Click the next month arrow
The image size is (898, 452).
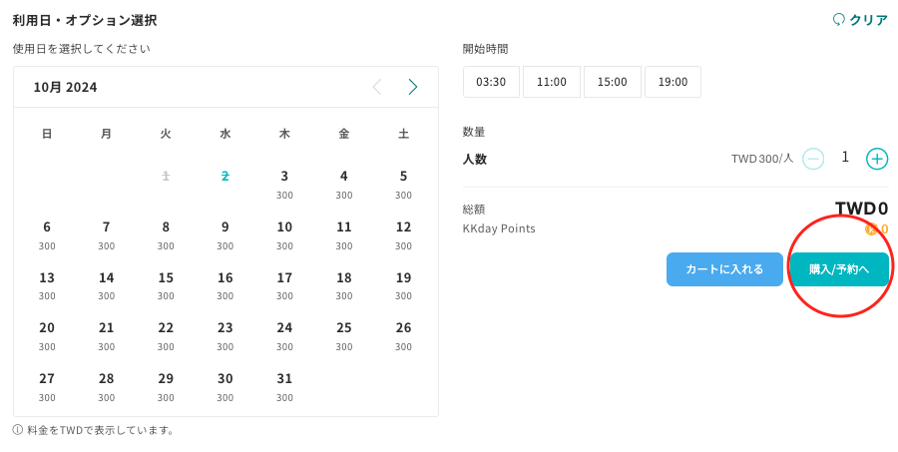click(412, 87)
